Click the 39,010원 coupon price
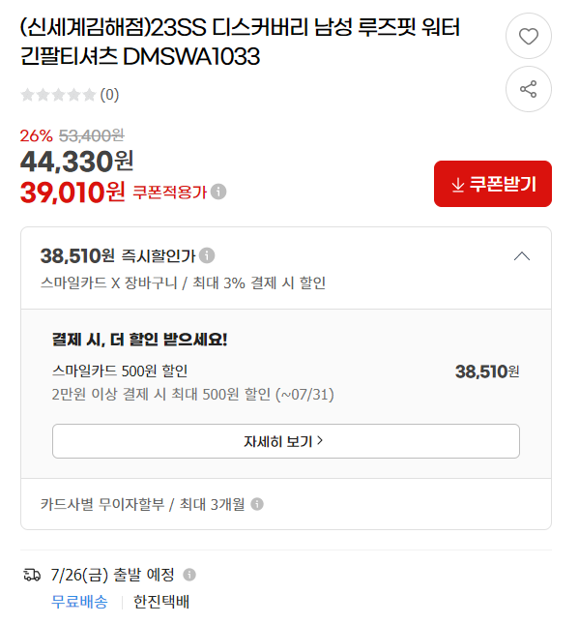The width and height of the screenshot is (579, 624). tap(72, 193)
